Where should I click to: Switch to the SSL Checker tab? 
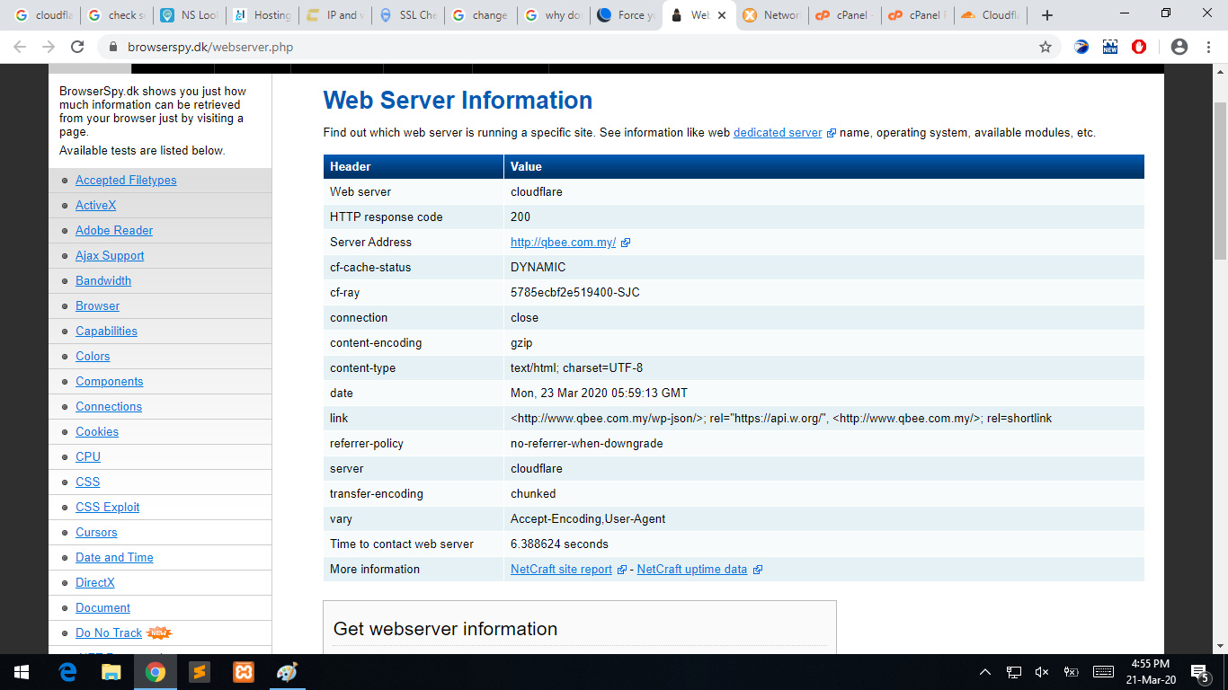point(408,15)
